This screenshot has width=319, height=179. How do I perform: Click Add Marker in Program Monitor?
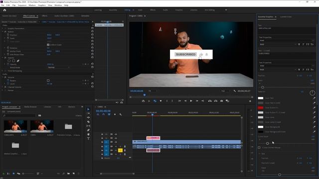pos(160,101)
